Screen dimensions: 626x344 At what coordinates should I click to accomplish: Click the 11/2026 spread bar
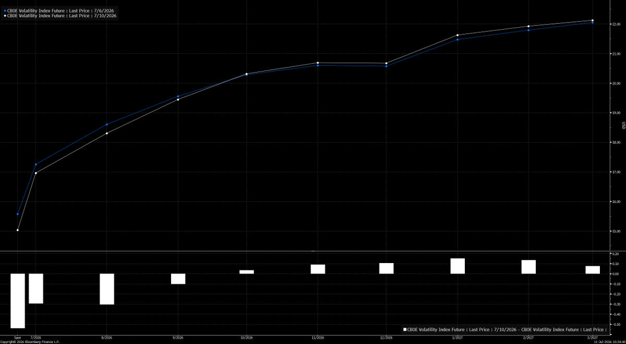[318, 269]
